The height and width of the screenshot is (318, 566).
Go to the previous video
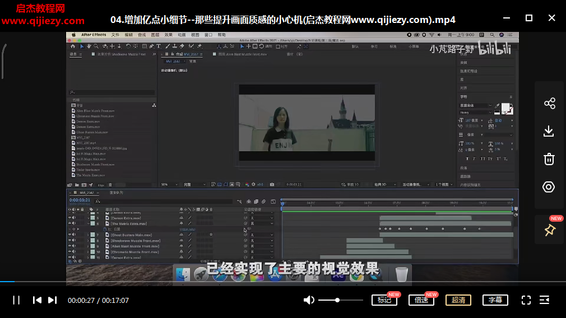click(37, 300)
